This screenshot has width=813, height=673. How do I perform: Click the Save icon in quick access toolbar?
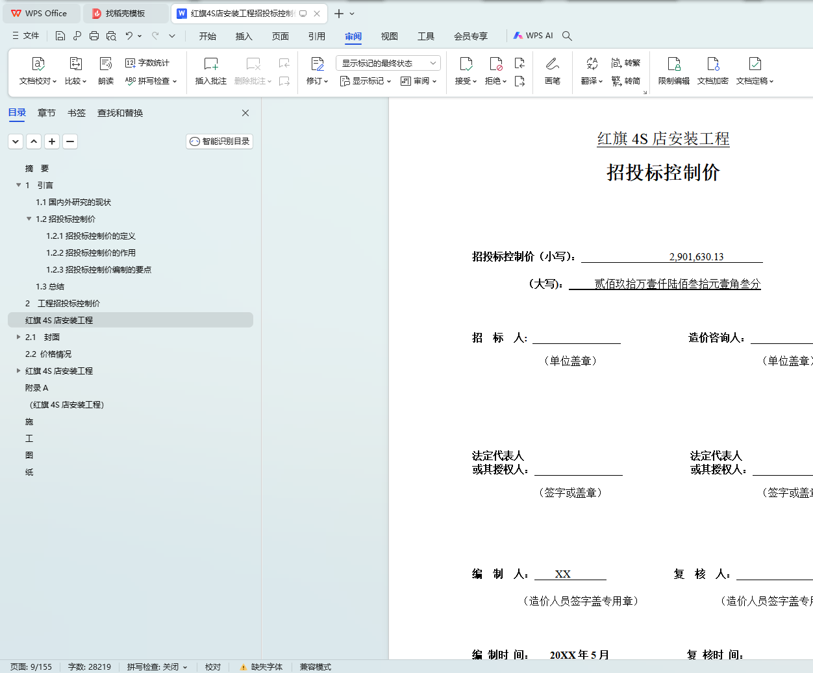[60, 36]
